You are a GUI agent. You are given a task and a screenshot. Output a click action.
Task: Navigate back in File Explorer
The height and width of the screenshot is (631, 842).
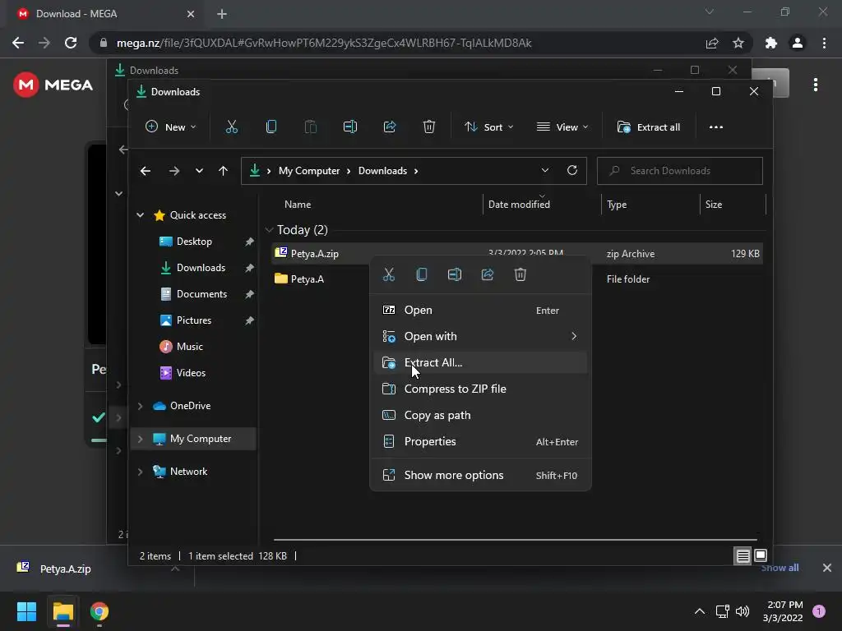pos(146,171)
